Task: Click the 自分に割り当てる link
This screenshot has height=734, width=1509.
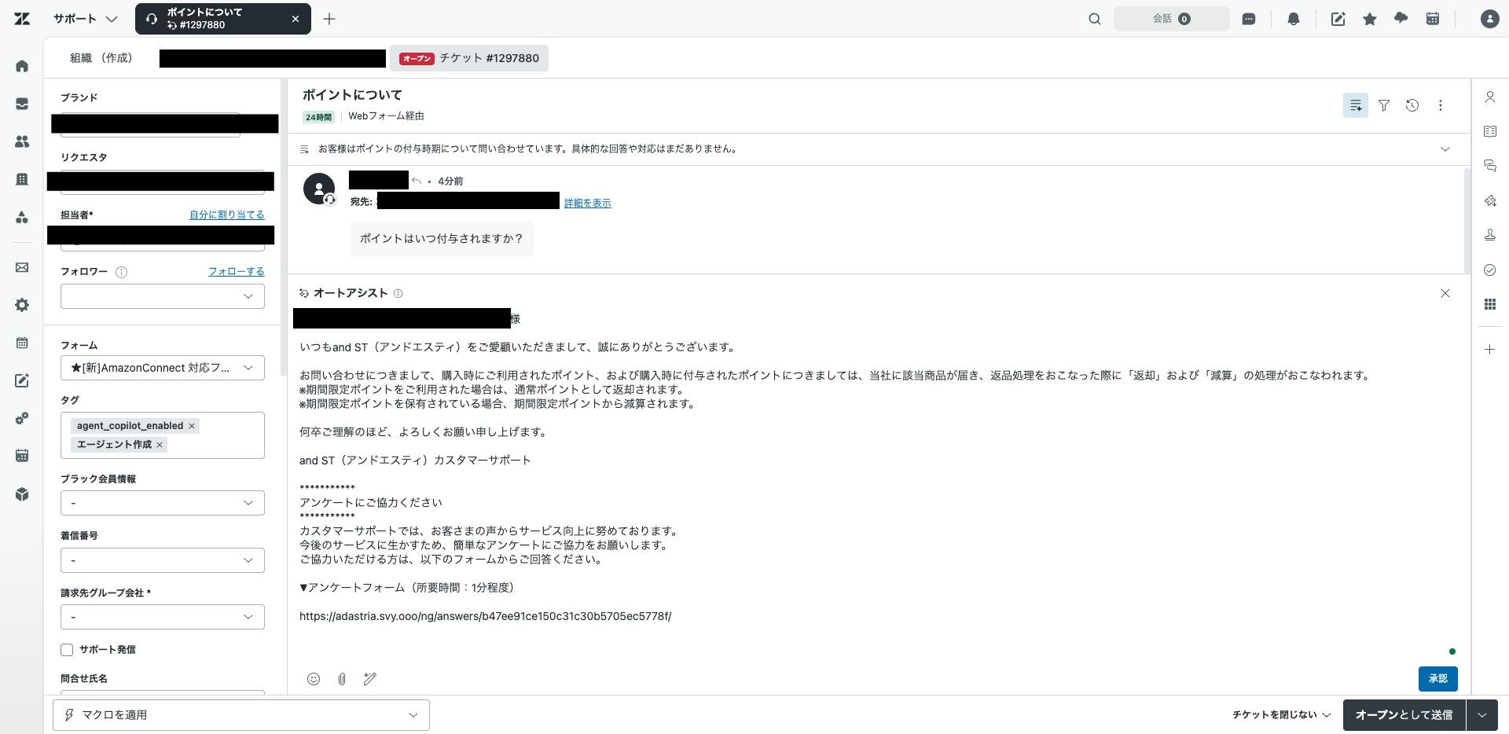Action: [x=227, y=215]
